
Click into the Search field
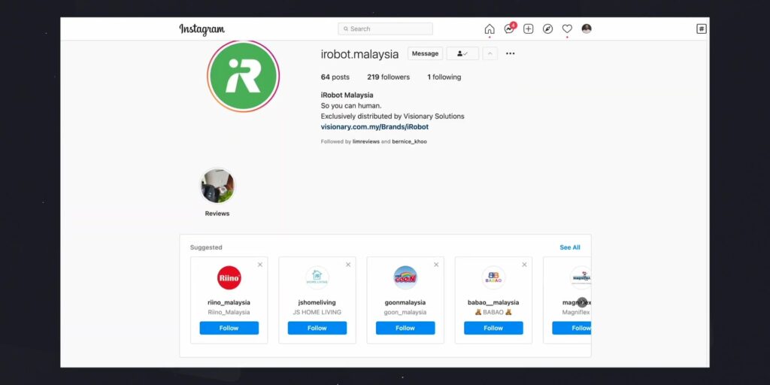coord(386,29)
